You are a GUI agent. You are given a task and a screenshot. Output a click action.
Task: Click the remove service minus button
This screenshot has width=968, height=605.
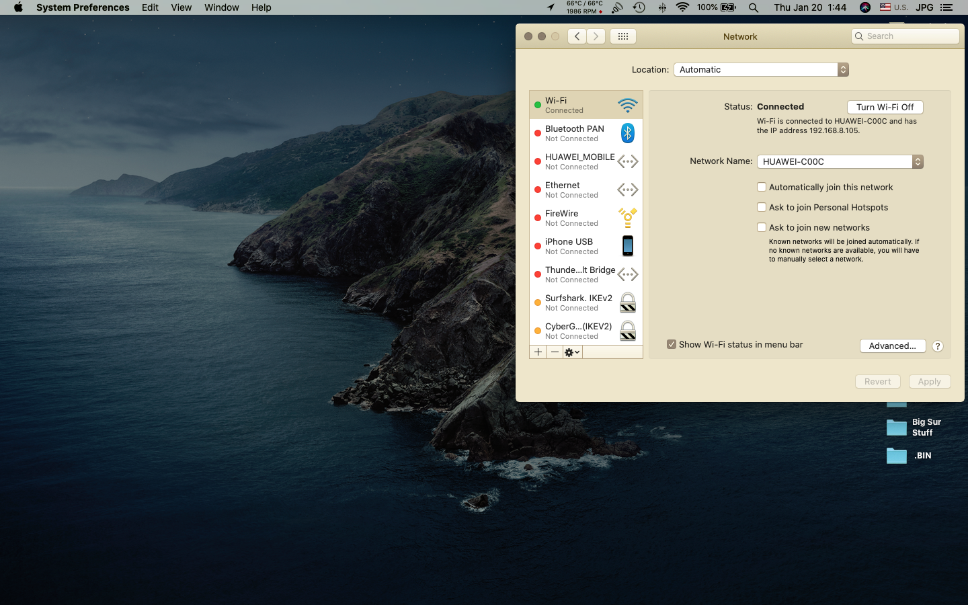555,352
